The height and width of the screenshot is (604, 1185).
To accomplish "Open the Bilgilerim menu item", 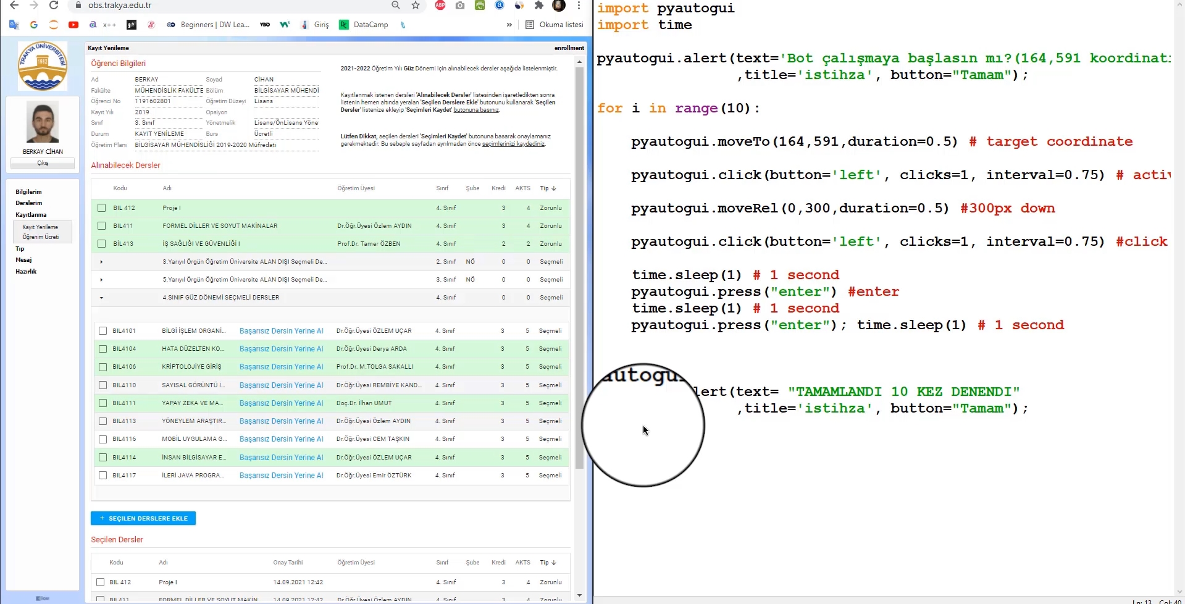I will click(28, 192).
